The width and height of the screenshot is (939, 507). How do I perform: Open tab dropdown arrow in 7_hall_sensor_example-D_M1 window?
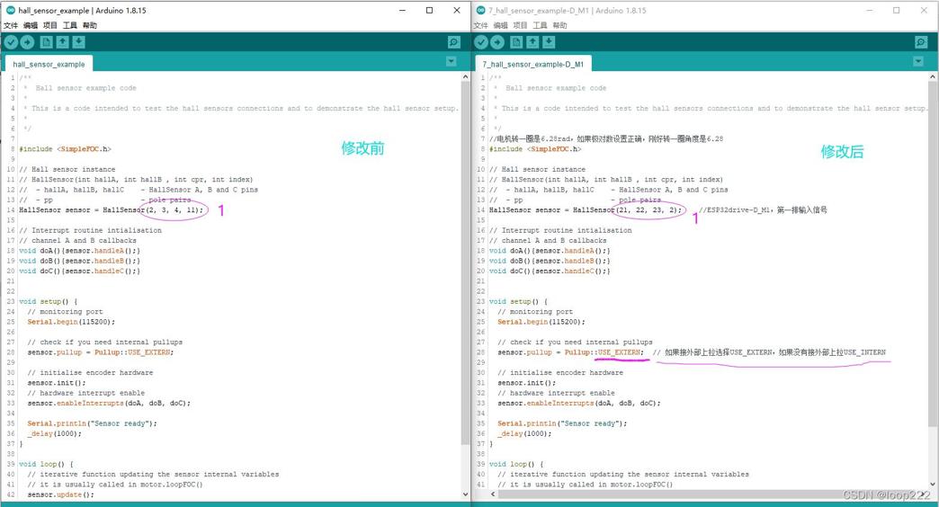[x=918, y=61]
